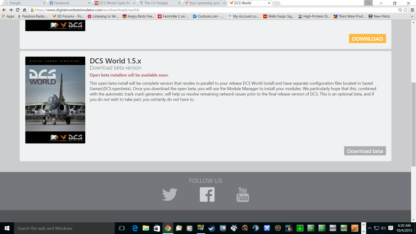
Task: Click the DCS World 1.5.x cover image
Action: [55, 100]
